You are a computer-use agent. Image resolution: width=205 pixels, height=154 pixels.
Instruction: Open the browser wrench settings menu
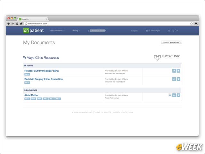pos(196,23)
